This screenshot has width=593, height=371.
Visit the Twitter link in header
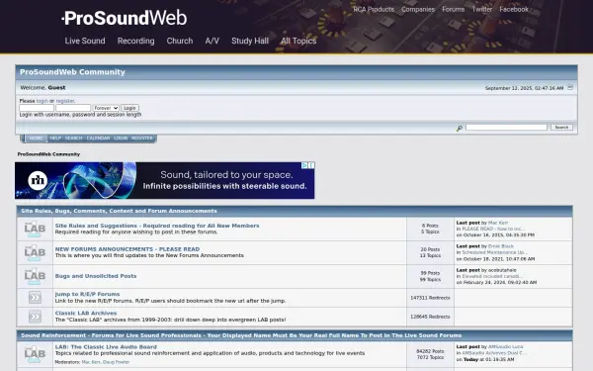coord(482,10)
